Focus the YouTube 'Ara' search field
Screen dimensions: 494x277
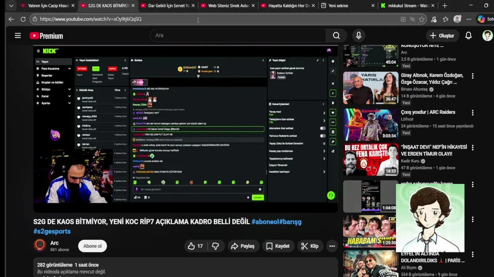[238, 35]
